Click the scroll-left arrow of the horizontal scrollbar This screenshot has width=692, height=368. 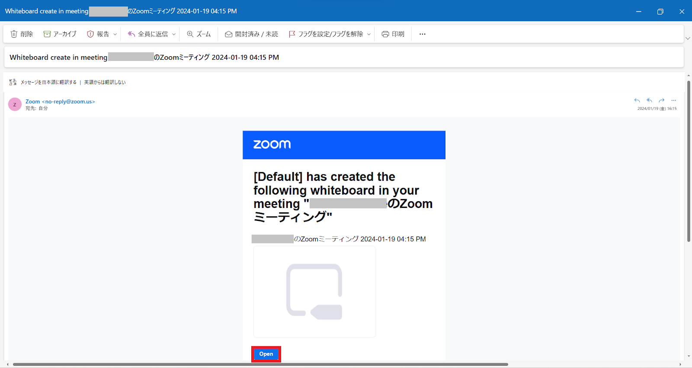[8, 365]
